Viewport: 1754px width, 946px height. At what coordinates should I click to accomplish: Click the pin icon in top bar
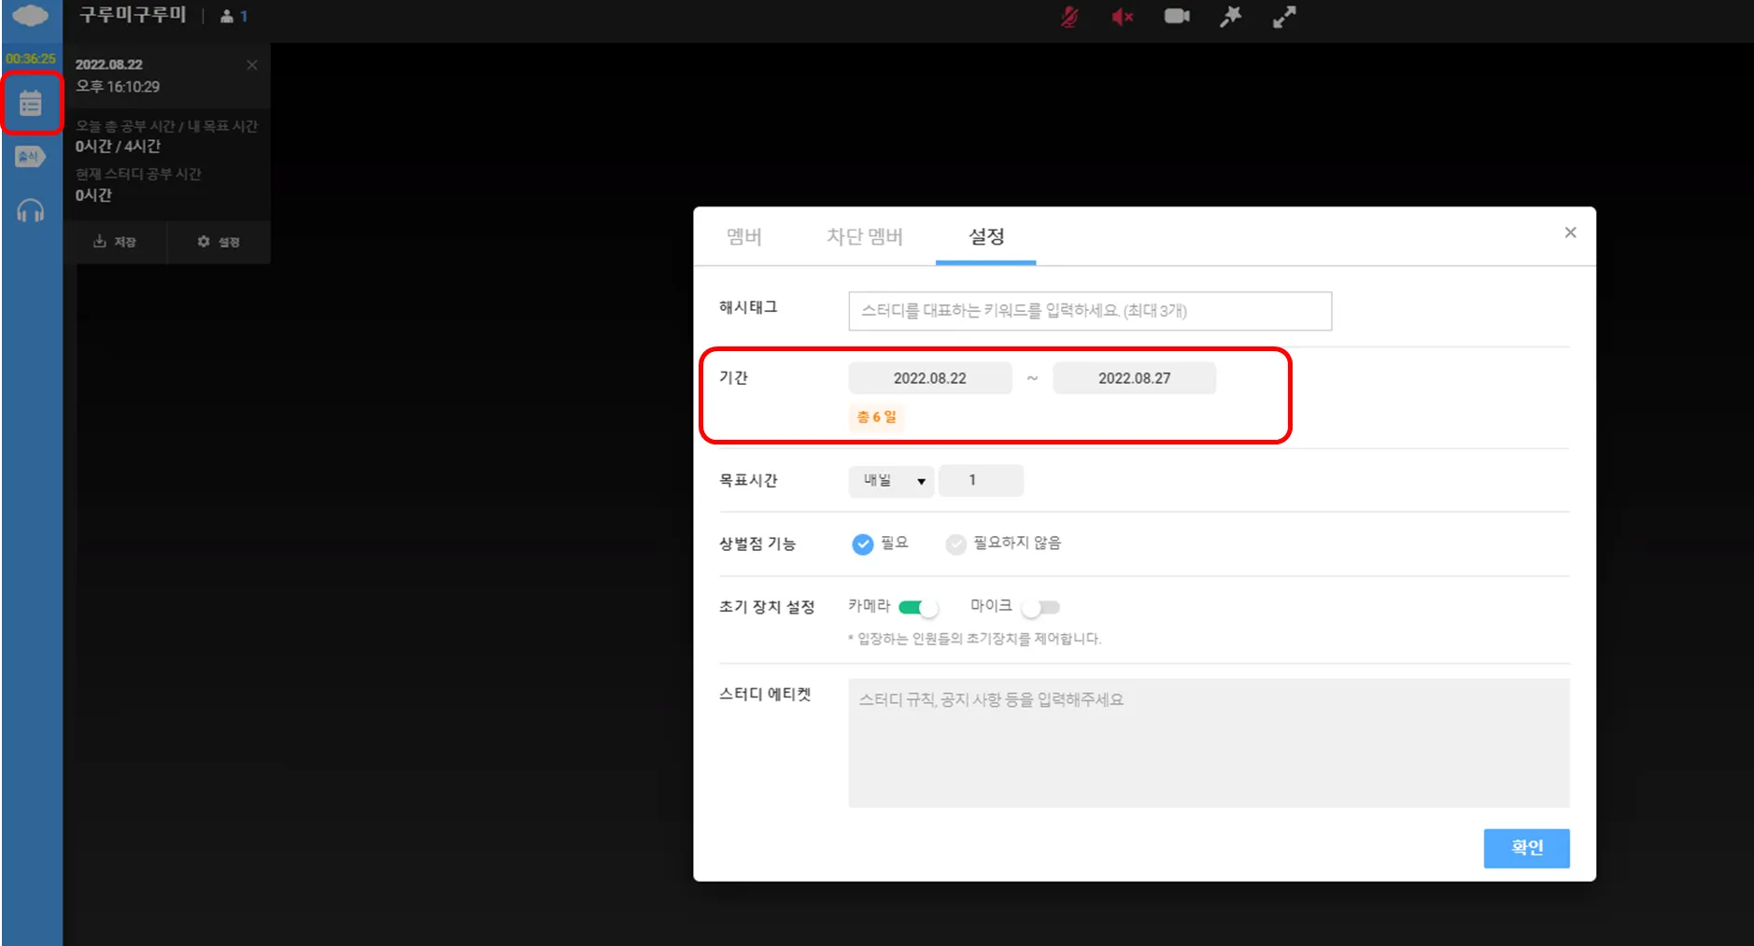tap(1231, 16)
